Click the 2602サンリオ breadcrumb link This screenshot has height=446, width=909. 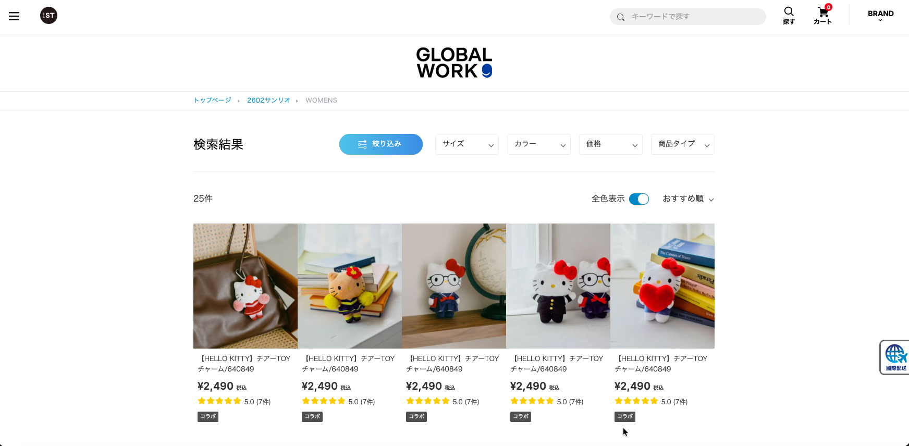click(x=268, y=100)
